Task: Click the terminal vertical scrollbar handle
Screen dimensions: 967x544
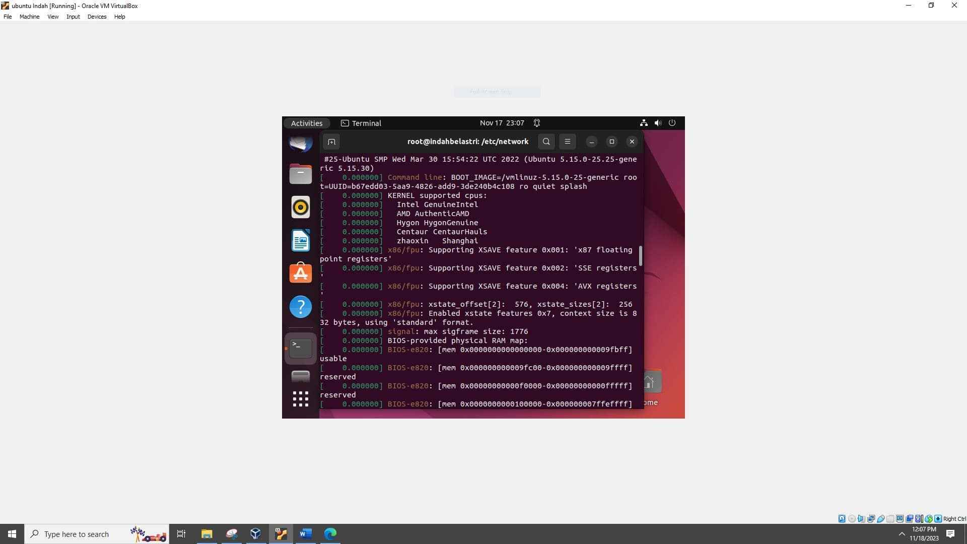Action: (x=641, y=256)
